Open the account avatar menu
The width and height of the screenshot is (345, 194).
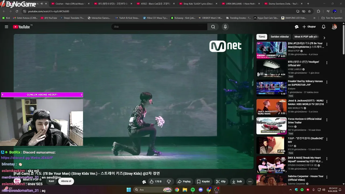pos(334,27)
